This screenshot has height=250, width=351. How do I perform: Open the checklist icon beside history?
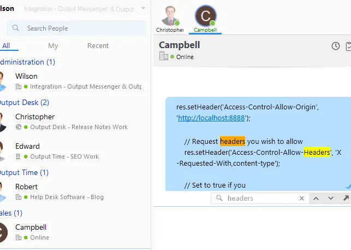click(x=348, y=46)
